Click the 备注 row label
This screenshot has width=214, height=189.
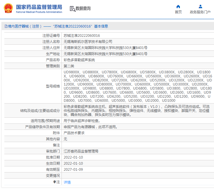pyautogui.click(x=56, y=145)
